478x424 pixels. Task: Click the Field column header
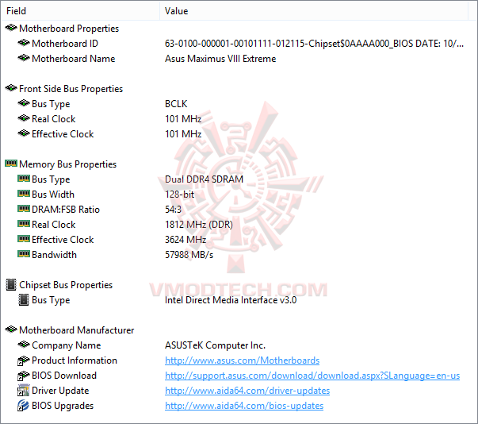pos(81,11)
